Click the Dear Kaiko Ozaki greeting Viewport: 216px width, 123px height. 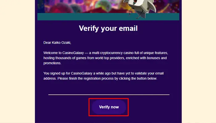point(57,43)
